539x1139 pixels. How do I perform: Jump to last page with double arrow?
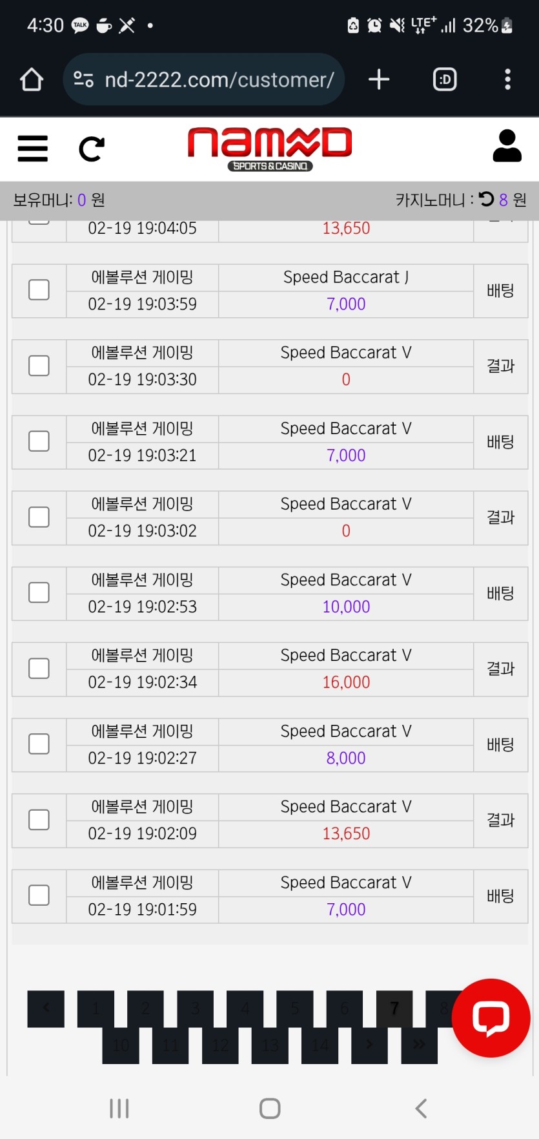tap(419, 1045)
